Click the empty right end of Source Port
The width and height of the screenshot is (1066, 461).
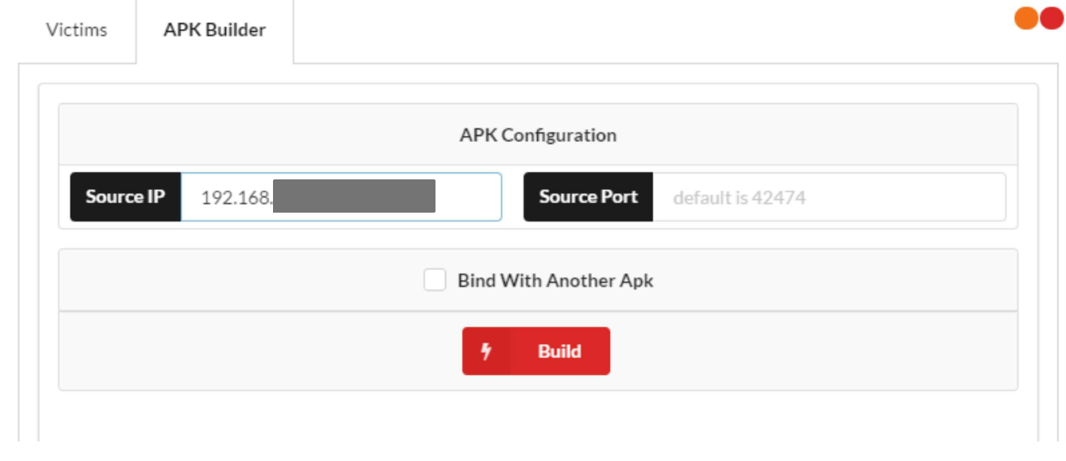934,197
